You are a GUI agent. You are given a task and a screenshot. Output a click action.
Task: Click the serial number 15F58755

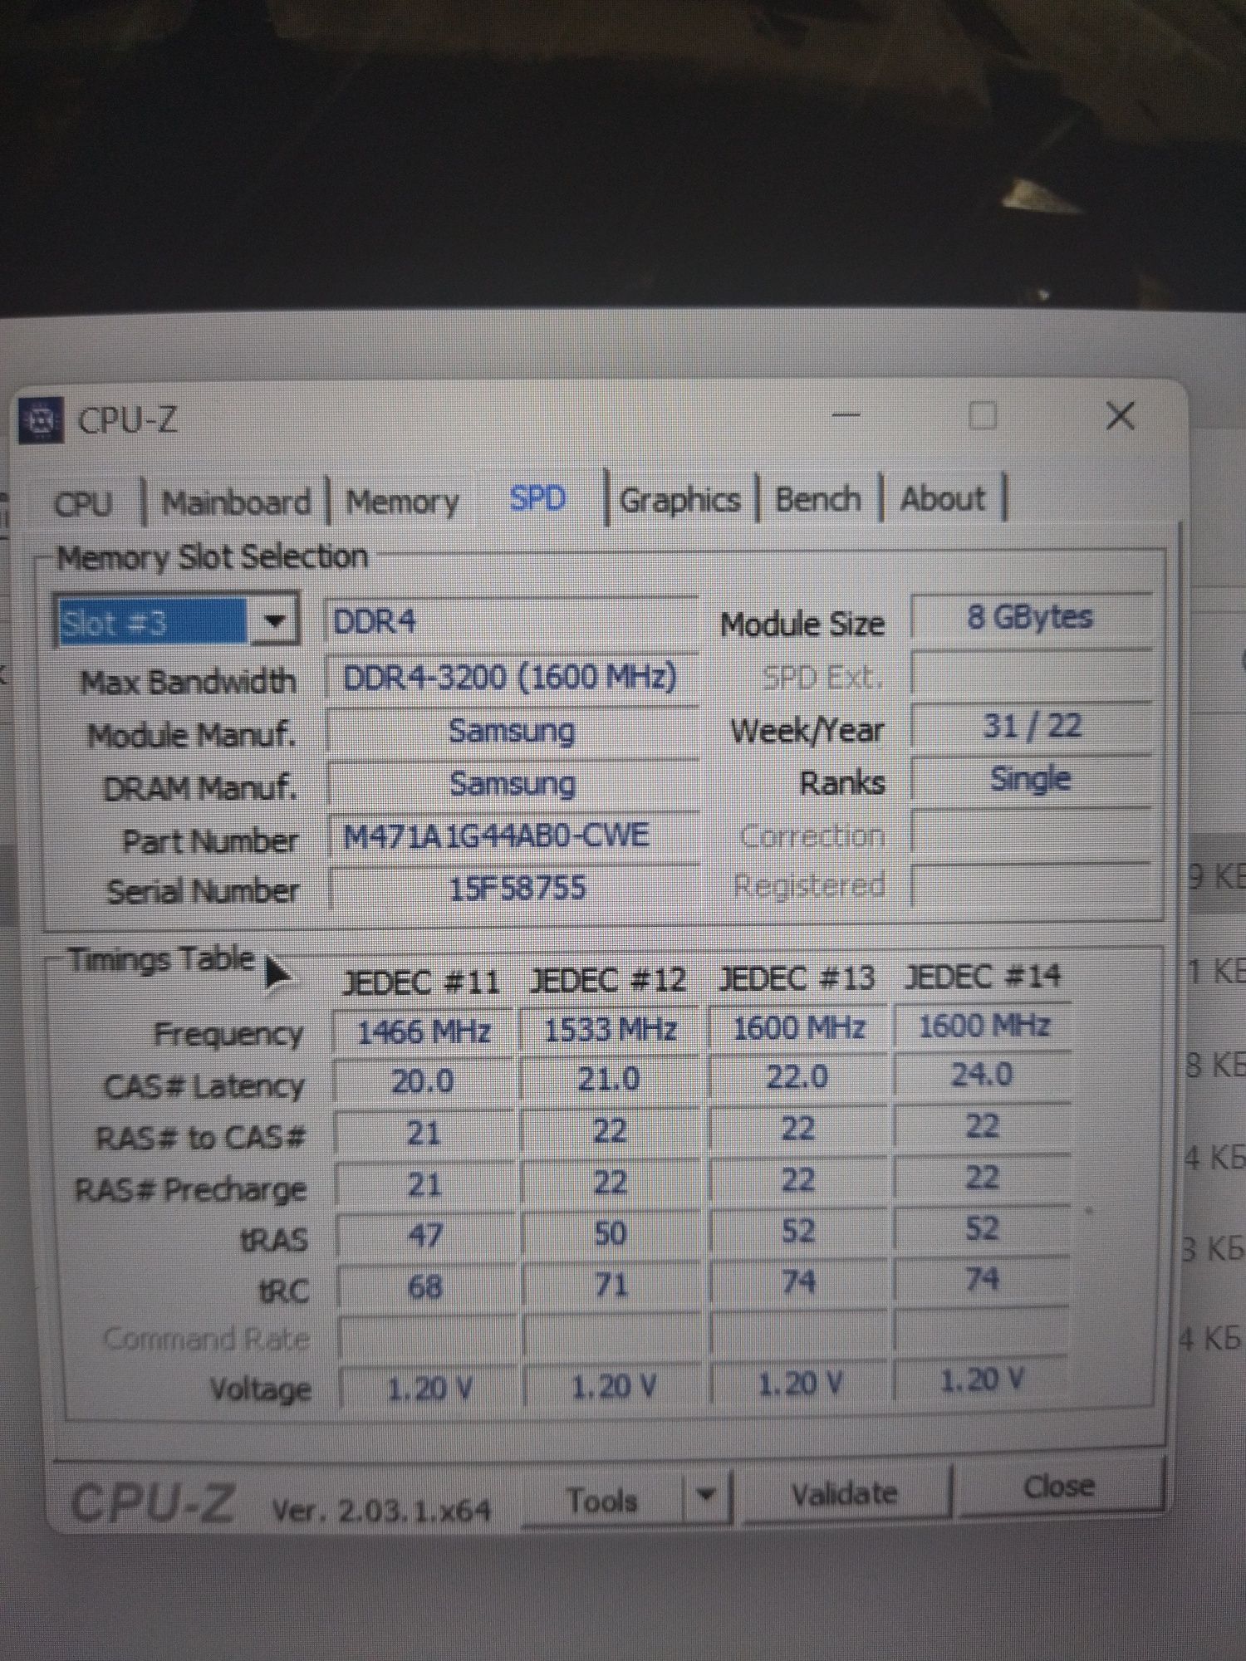[515, 889]
